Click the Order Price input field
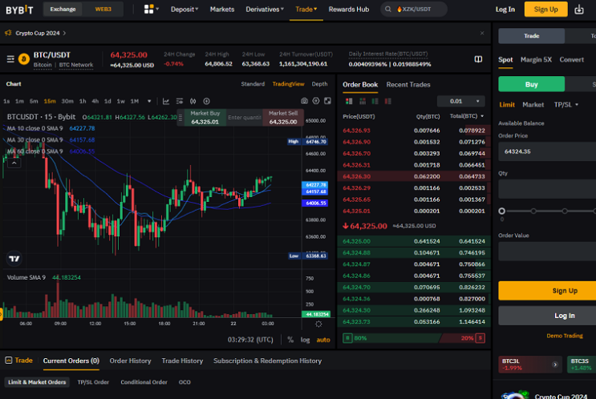This screenshot has width=596, height=399. (547, 151)
